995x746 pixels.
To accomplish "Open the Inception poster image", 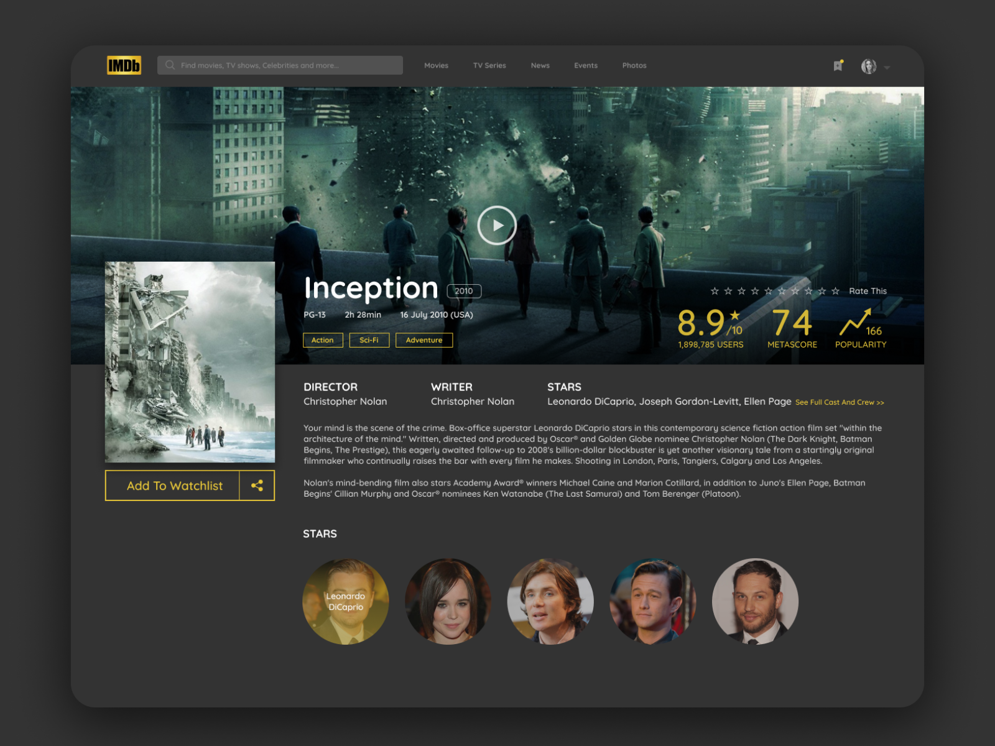I will pos(190,362).
